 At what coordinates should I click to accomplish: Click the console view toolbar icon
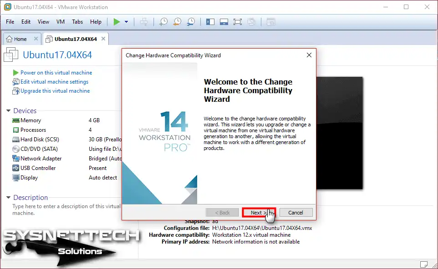271,22
